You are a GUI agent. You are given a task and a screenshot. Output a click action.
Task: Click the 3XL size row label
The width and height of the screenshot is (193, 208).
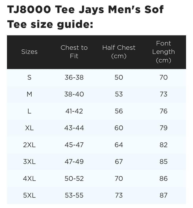(29, 162)
